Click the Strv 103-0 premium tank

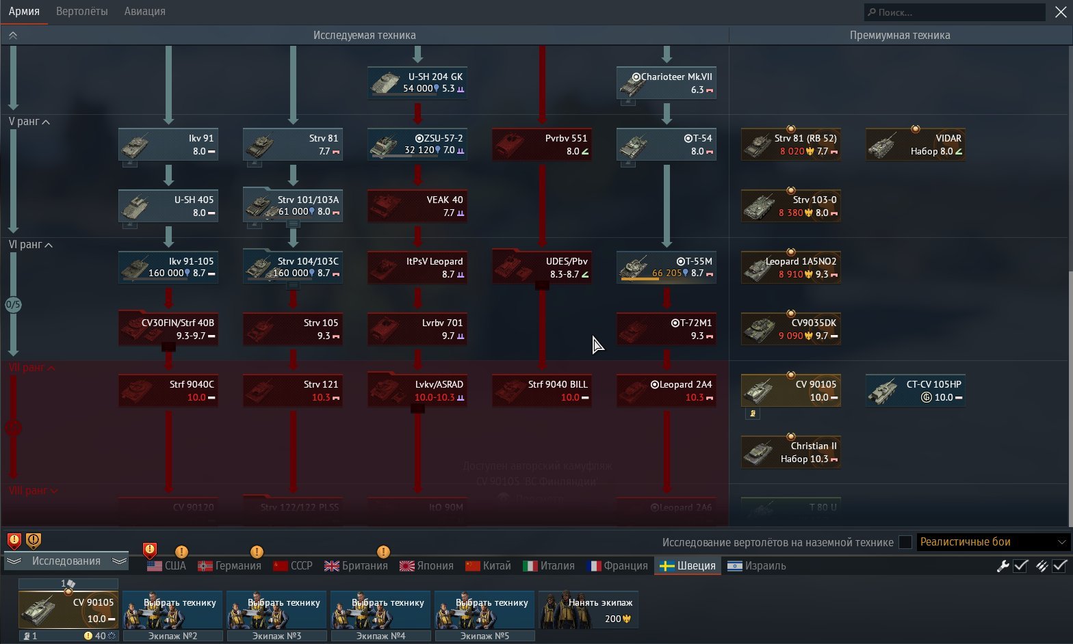pyautogui.click(x=791, y=206)
